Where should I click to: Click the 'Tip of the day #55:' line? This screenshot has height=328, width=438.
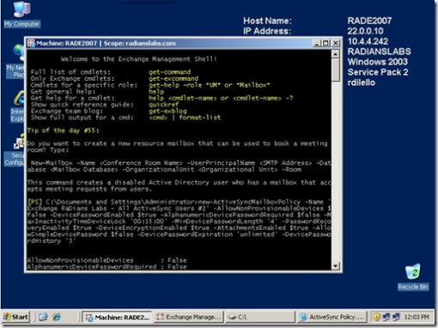[x=64, y=131]
